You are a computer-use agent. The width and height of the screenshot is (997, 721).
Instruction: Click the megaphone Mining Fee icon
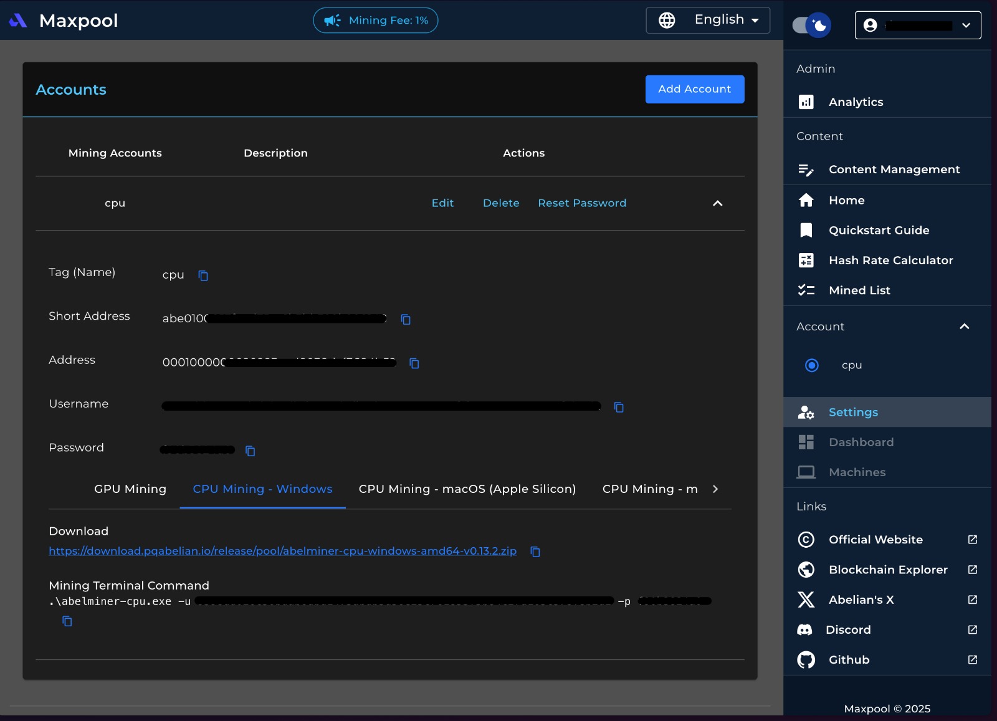332,21
